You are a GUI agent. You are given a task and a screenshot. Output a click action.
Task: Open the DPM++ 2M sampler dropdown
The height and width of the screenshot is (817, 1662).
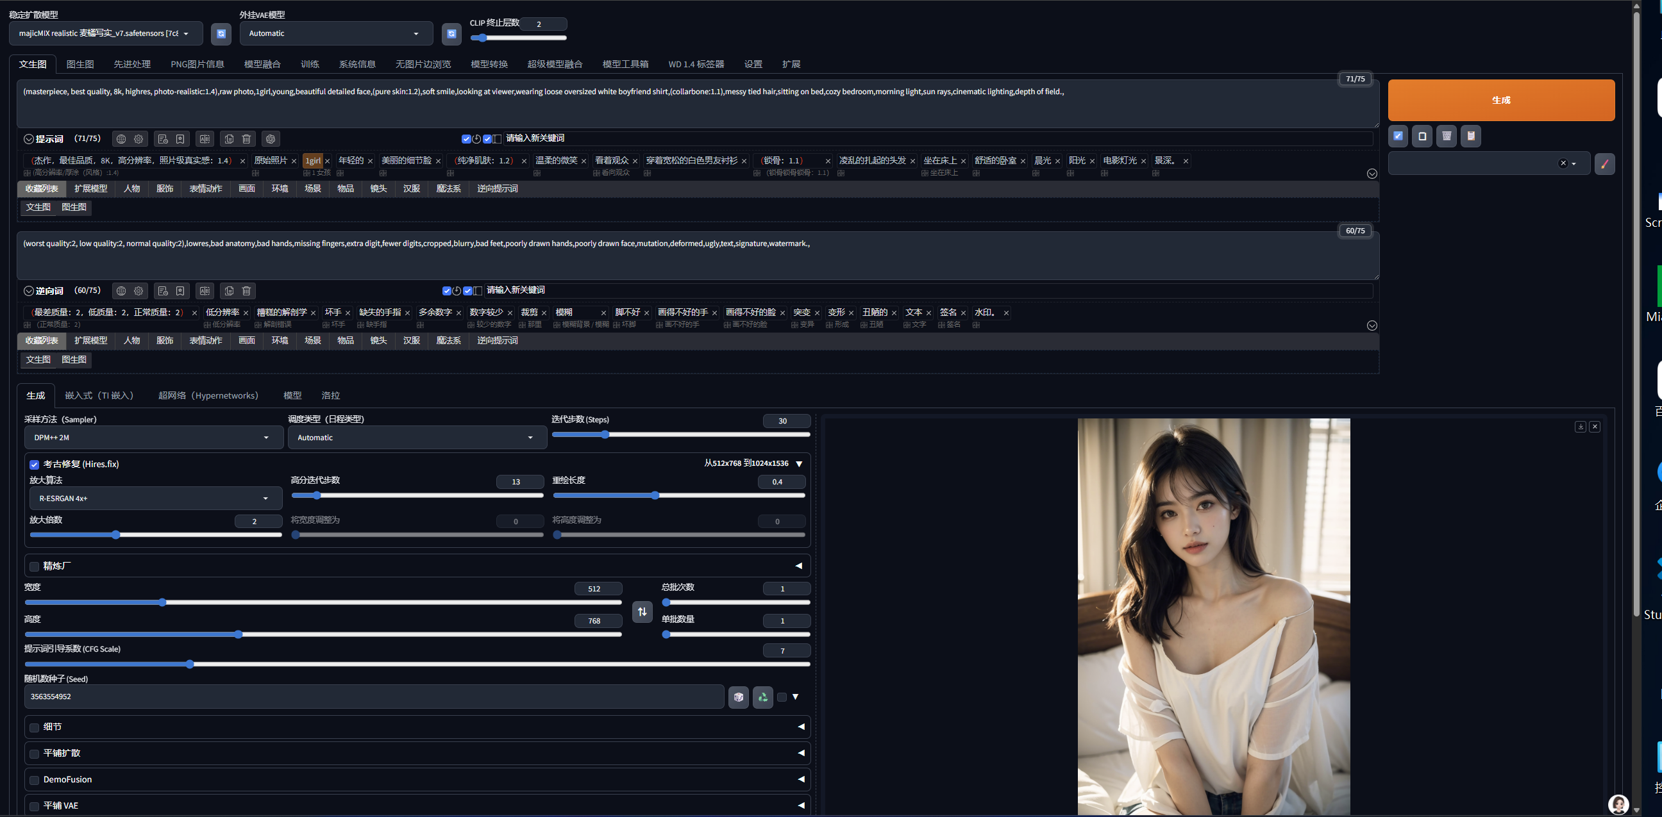(x=153, y=438)
